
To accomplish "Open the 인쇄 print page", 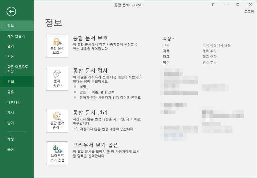I will click(x=17, y=82).
